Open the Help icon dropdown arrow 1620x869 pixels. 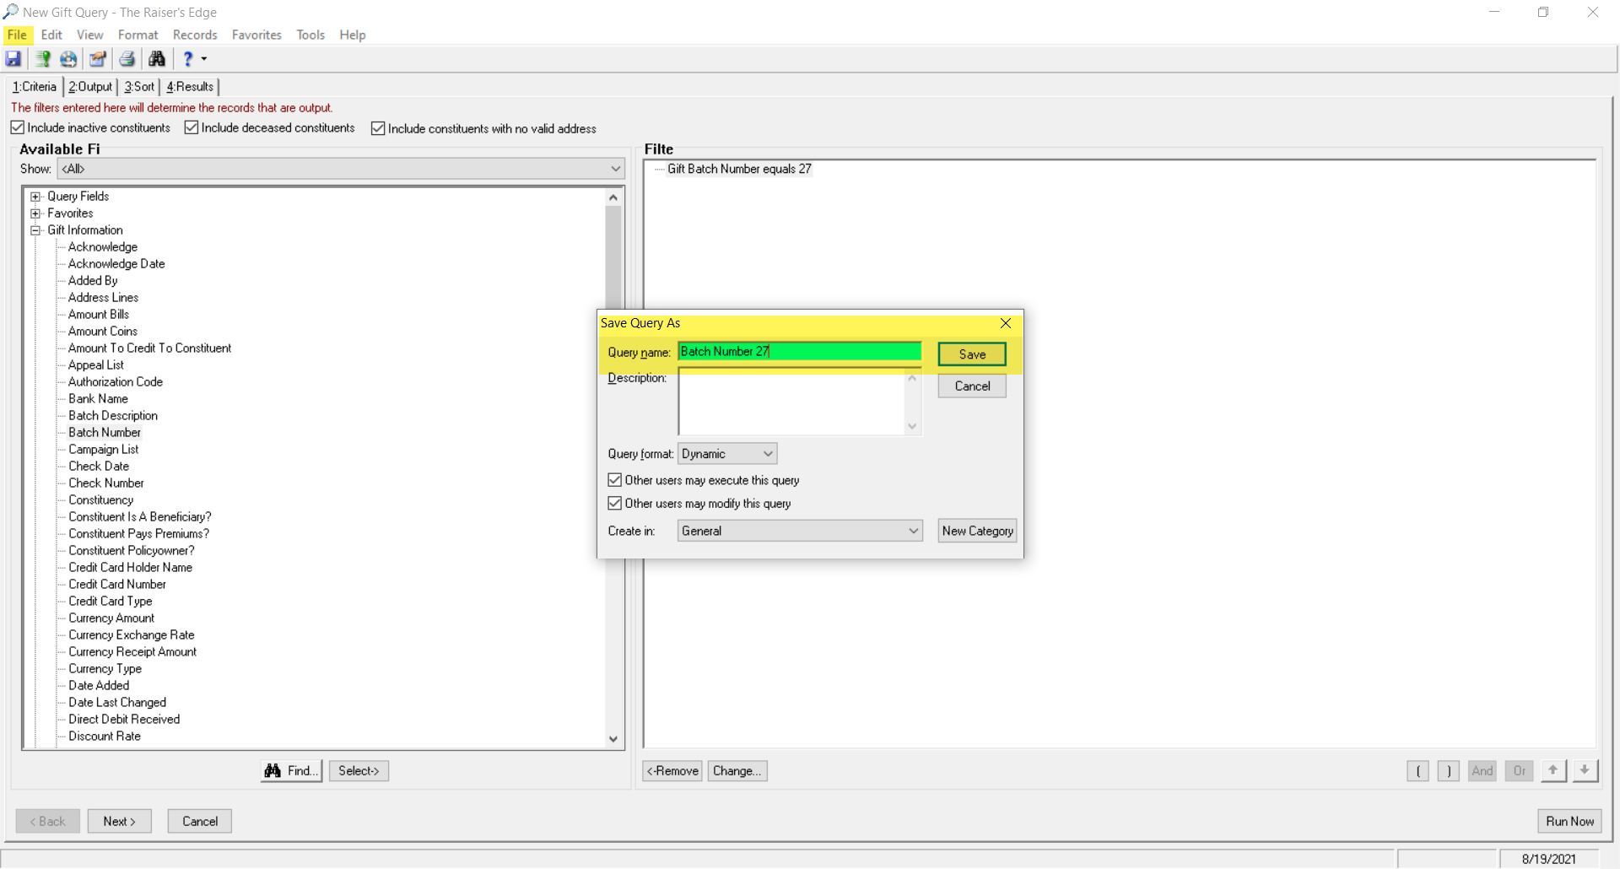point(204,59)
